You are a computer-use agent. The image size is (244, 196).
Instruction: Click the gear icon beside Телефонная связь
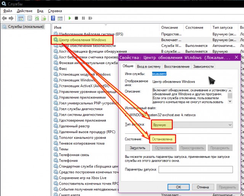(x=56, y=154)
